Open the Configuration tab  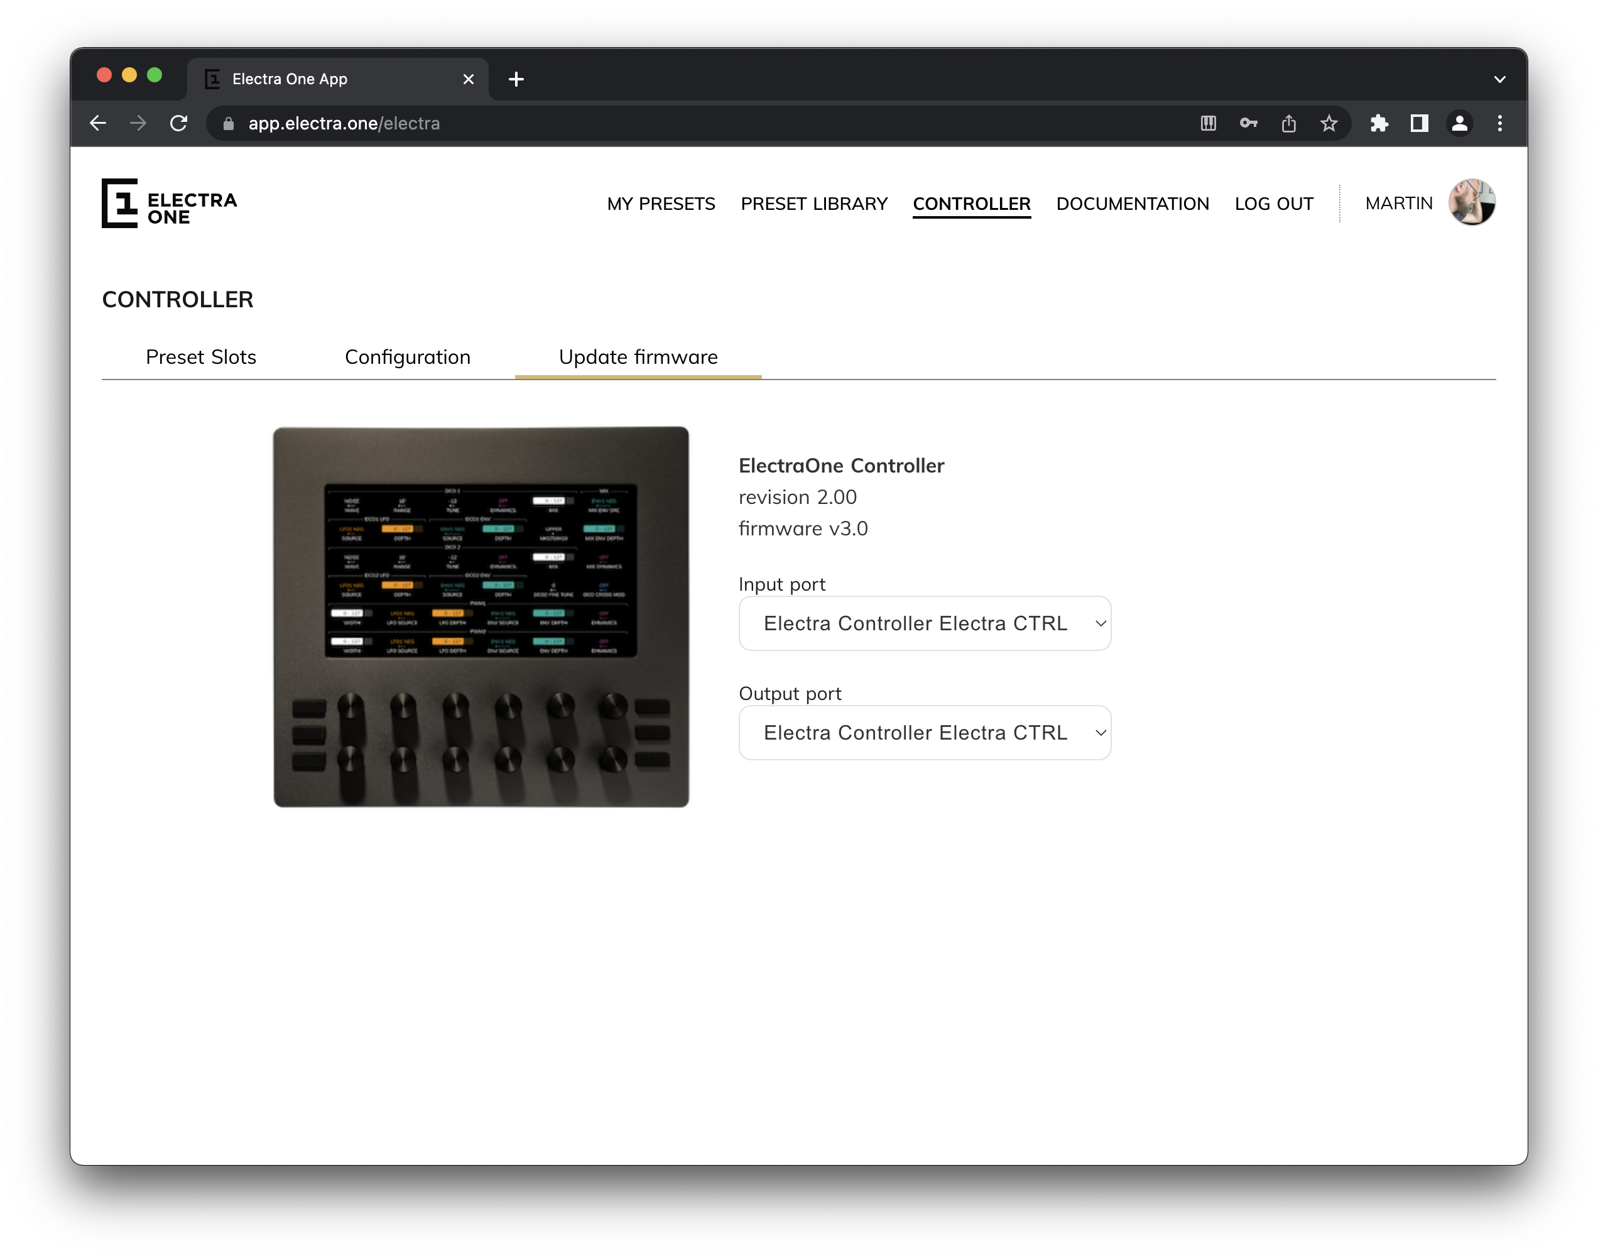(407, 356)
